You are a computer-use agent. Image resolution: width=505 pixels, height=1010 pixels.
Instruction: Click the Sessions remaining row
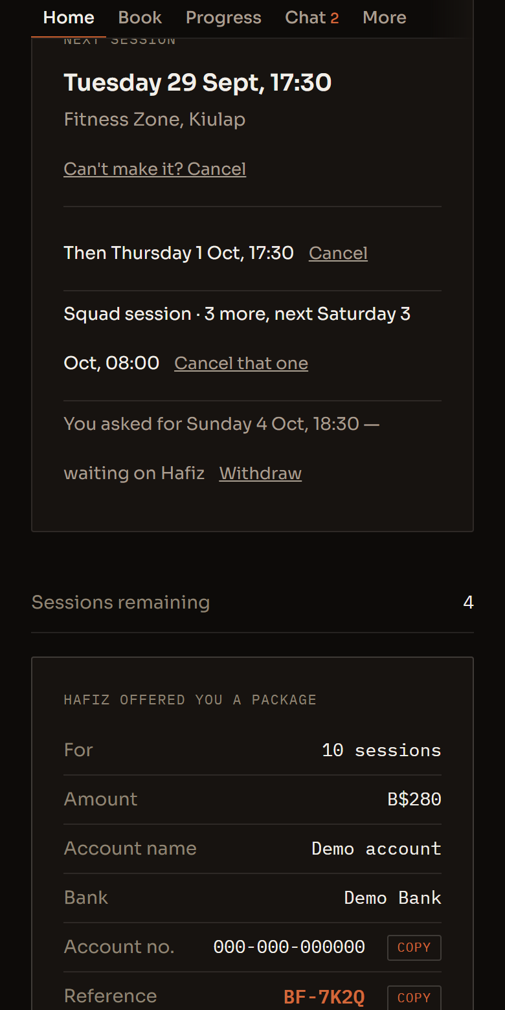[252, 603]
